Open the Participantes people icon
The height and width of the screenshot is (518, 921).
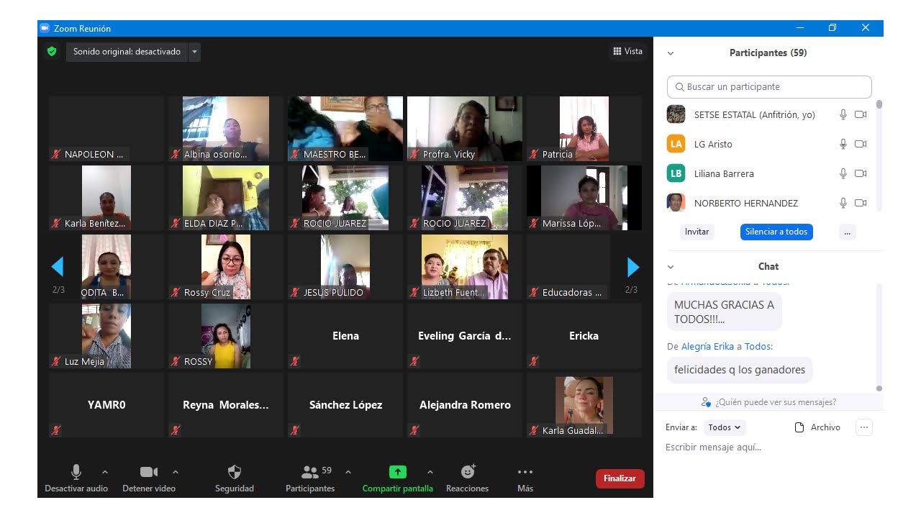pyautogui.click(x=310, y=472)
